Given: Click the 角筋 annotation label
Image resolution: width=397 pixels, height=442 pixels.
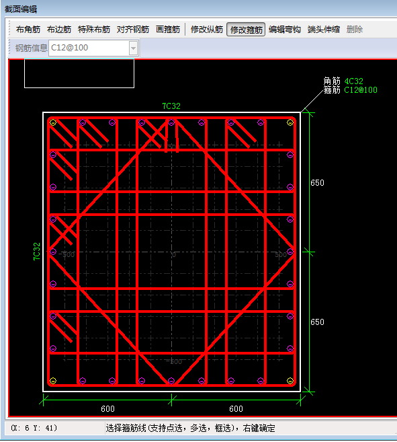Looking at the screenshot, I should (332, 81).
